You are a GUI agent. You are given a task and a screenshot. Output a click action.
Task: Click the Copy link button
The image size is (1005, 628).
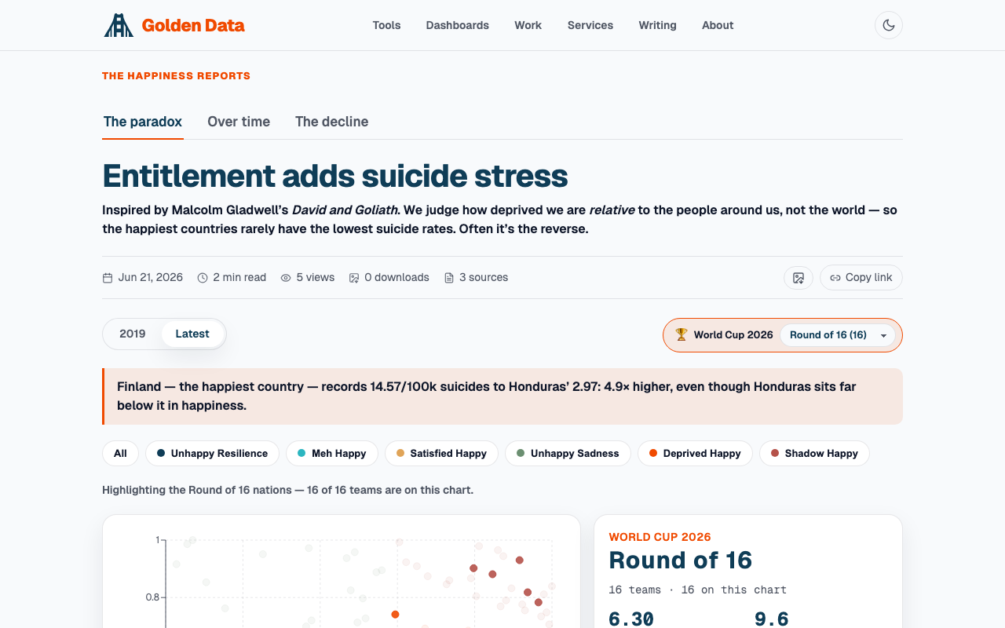click(861, 277)
